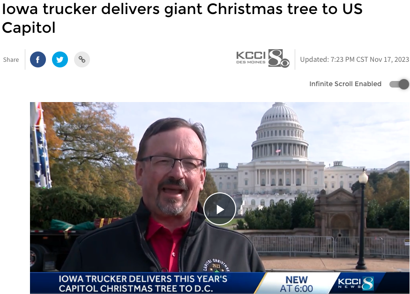This screenshot has height=294, width=410.
Task: Share the article on Twitter
Action: coord(60,59)
